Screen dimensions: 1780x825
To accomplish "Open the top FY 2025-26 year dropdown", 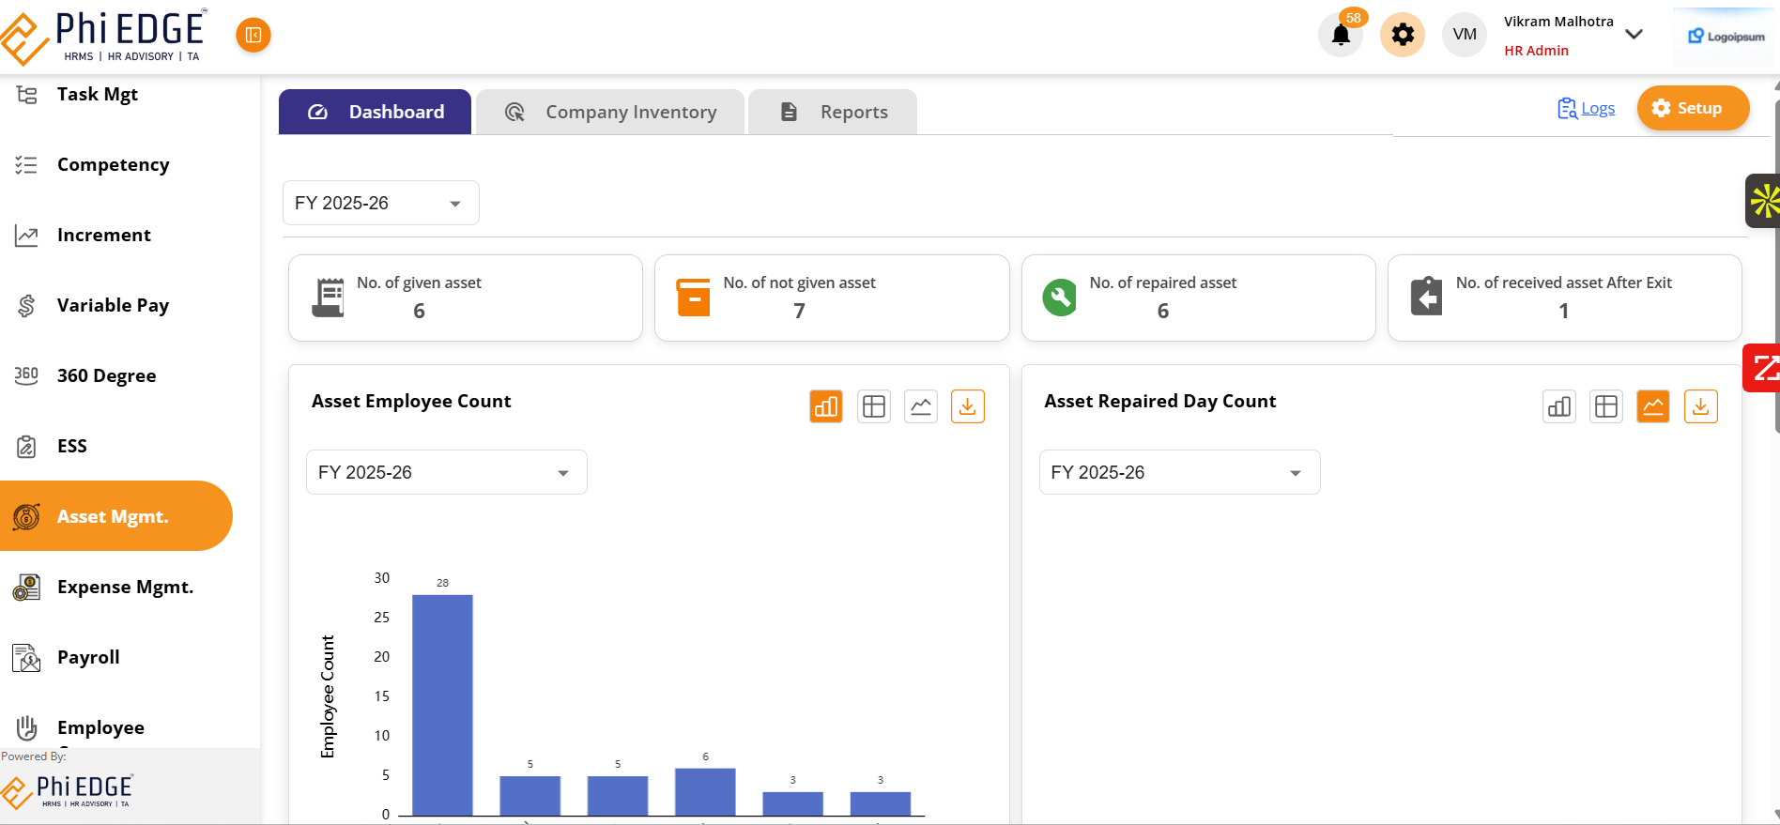I will tap(380, 203).
